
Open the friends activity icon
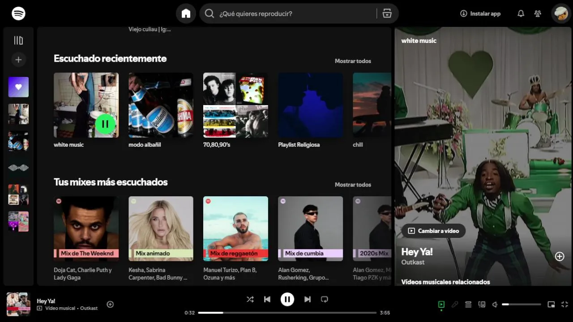[x=538, y=13]
